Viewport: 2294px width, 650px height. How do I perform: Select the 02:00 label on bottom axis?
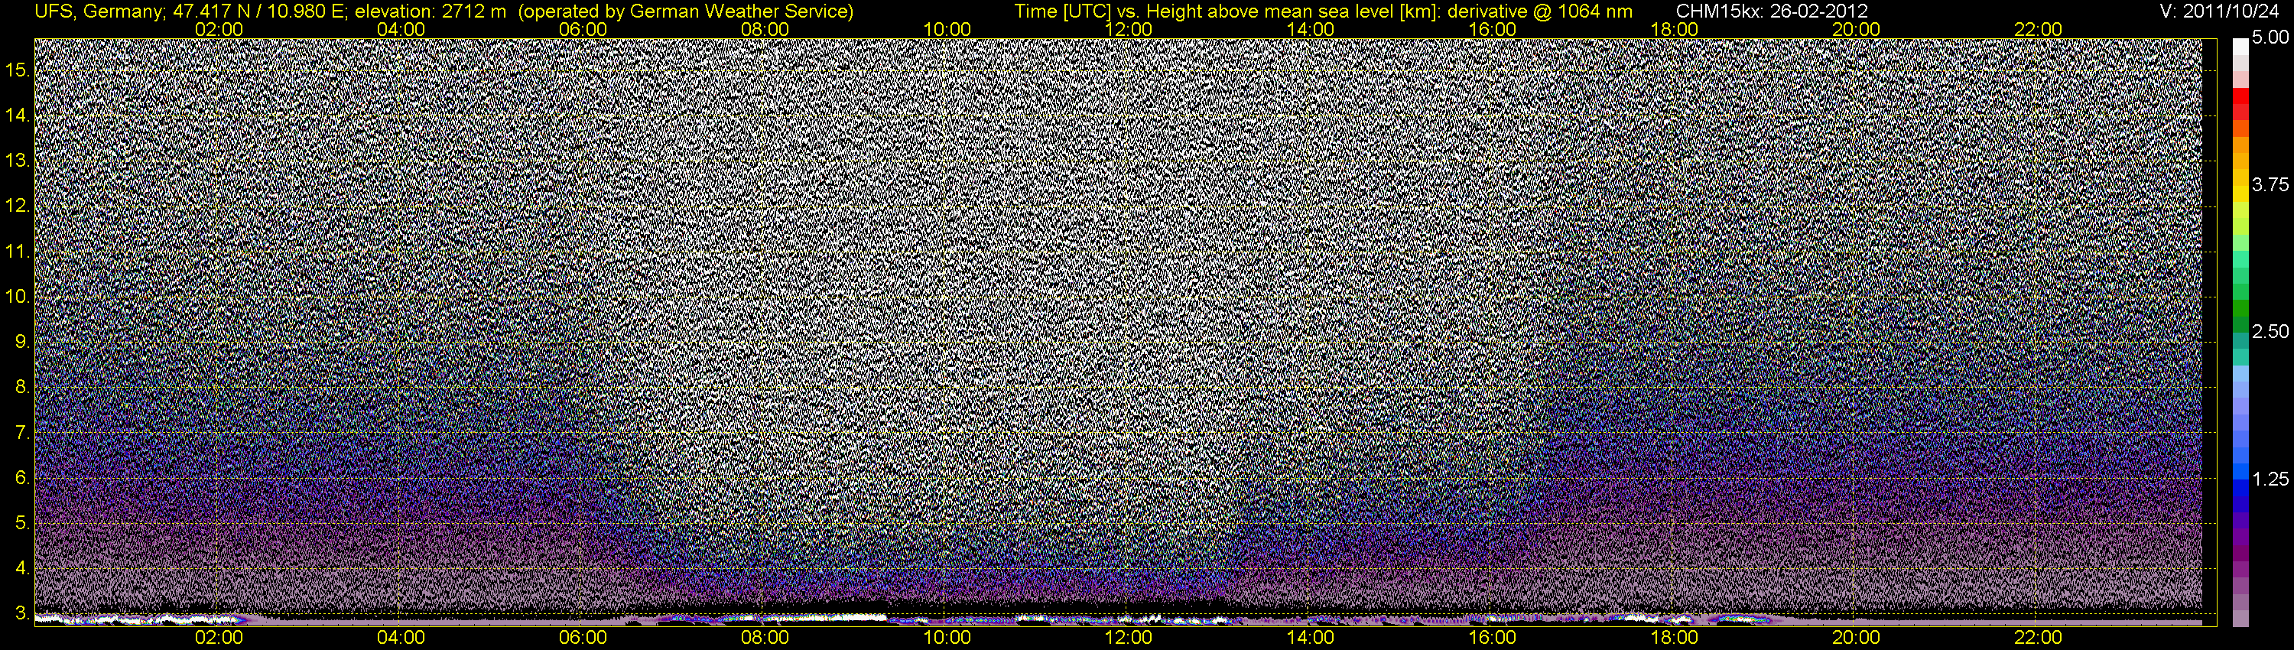click(219, 638)
